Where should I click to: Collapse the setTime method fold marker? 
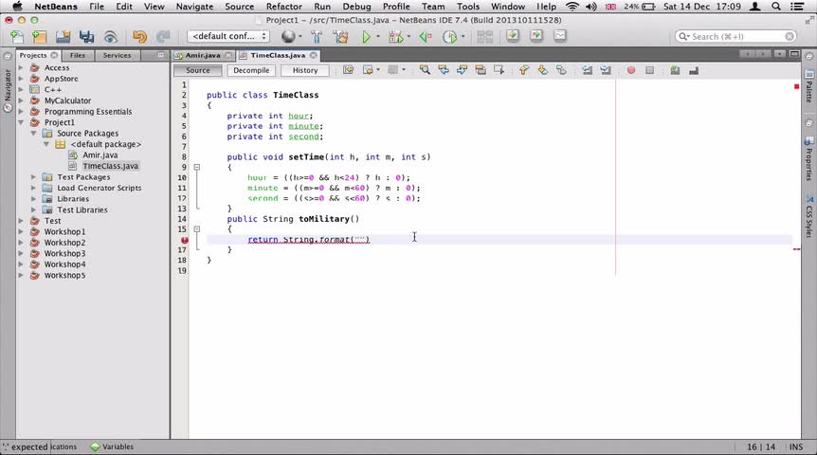[x=197, y=167]
